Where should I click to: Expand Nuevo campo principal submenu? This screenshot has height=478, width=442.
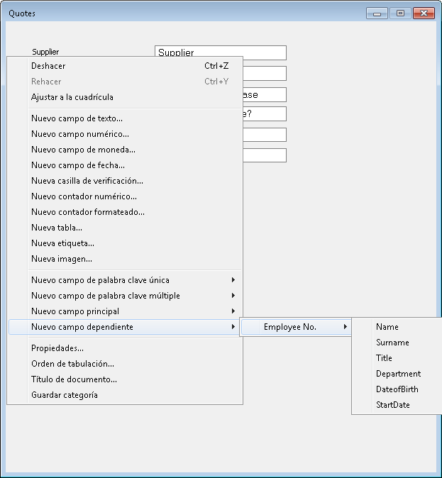tap(125, 311)
